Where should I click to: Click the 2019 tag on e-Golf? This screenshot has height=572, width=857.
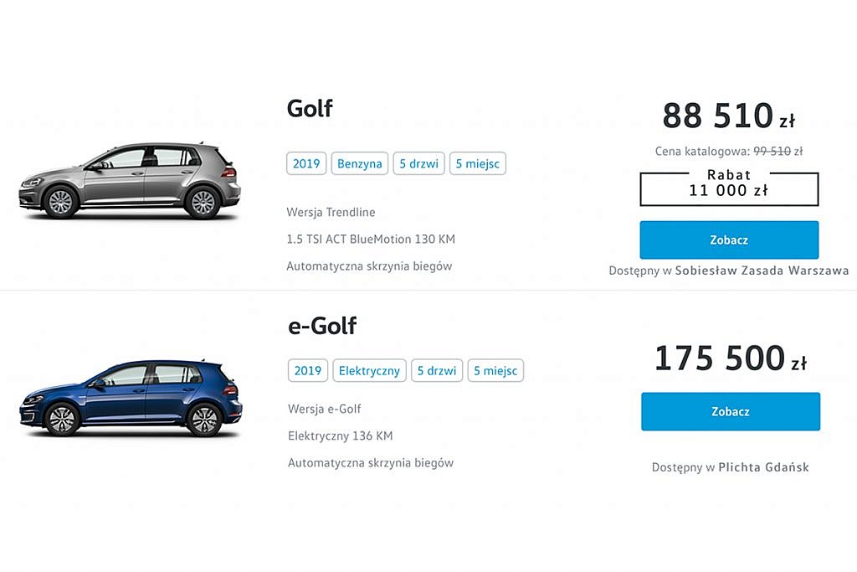308,370
